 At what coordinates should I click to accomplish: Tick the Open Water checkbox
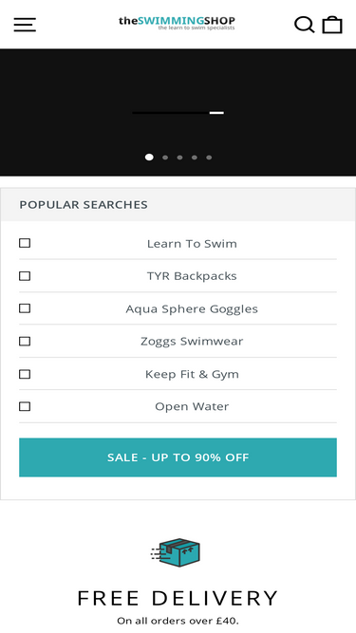tap(25, 406)
